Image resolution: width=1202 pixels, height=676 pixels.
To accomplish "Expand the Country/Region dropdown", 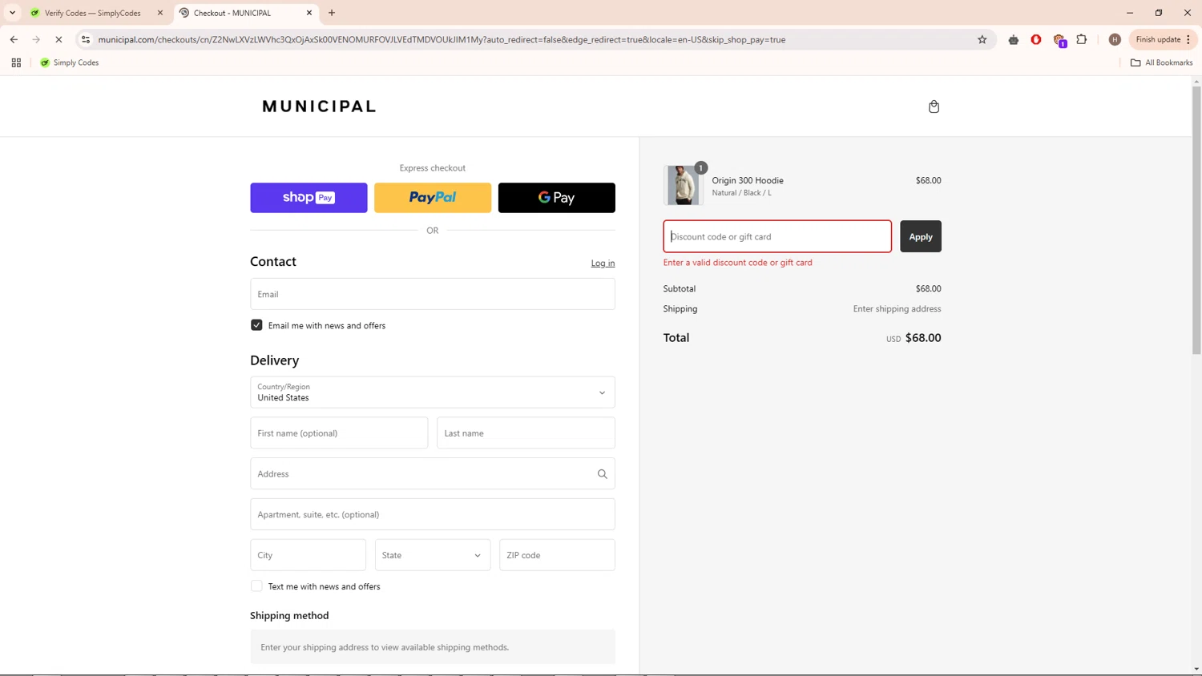I will click(x=433, y=392).
